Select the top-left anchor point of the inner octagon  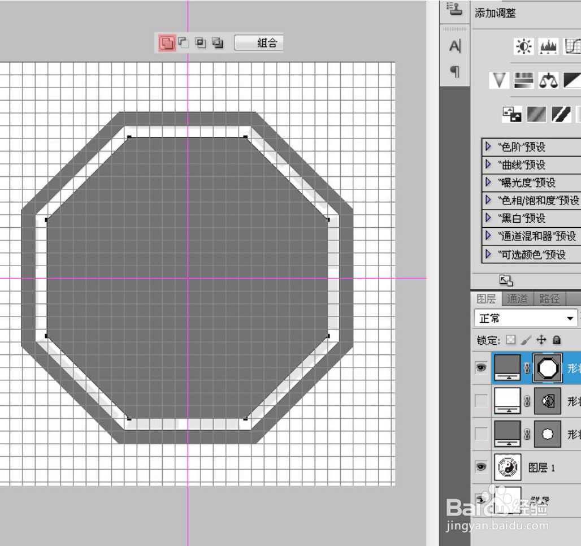[x=129, y=137]
